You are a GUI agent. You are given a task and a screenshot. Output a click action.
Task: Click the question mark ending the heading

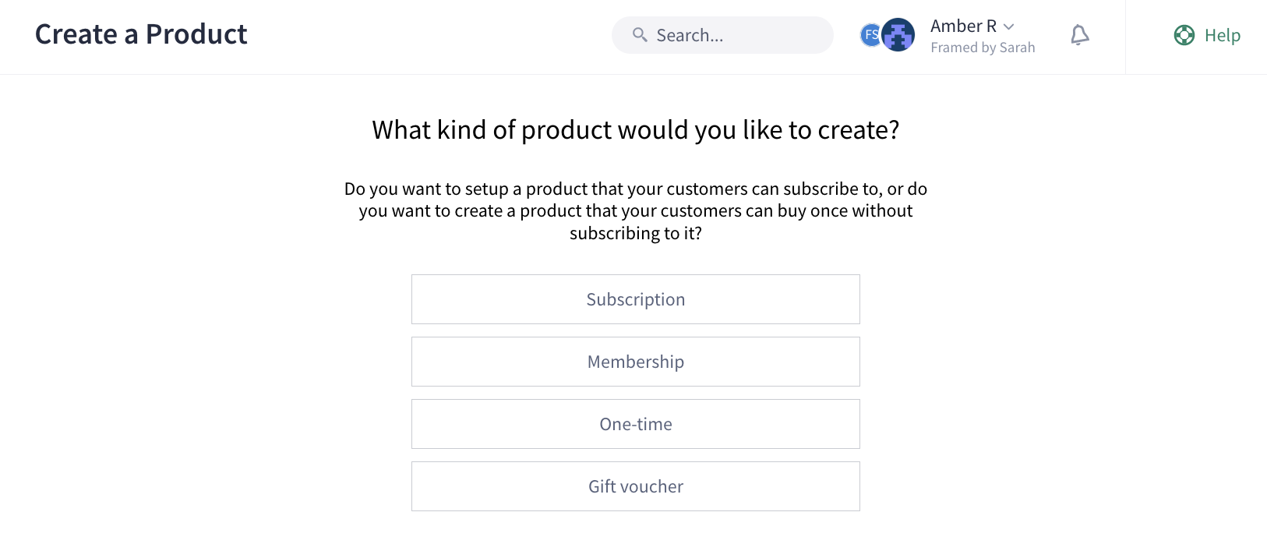pyautogui.click(x=894, y=129)
